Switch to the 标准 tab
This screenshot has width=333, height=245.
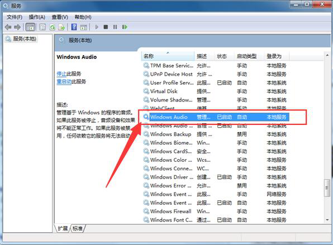[x=78, y=228]
